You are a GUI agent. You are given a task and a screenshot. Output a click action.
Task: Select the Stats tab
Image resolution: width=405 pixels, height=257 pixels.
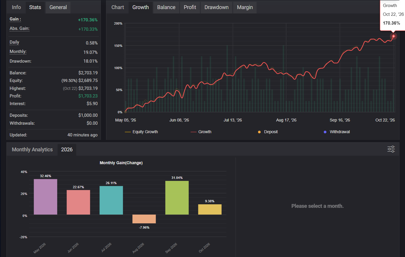[x=35, y=7]
